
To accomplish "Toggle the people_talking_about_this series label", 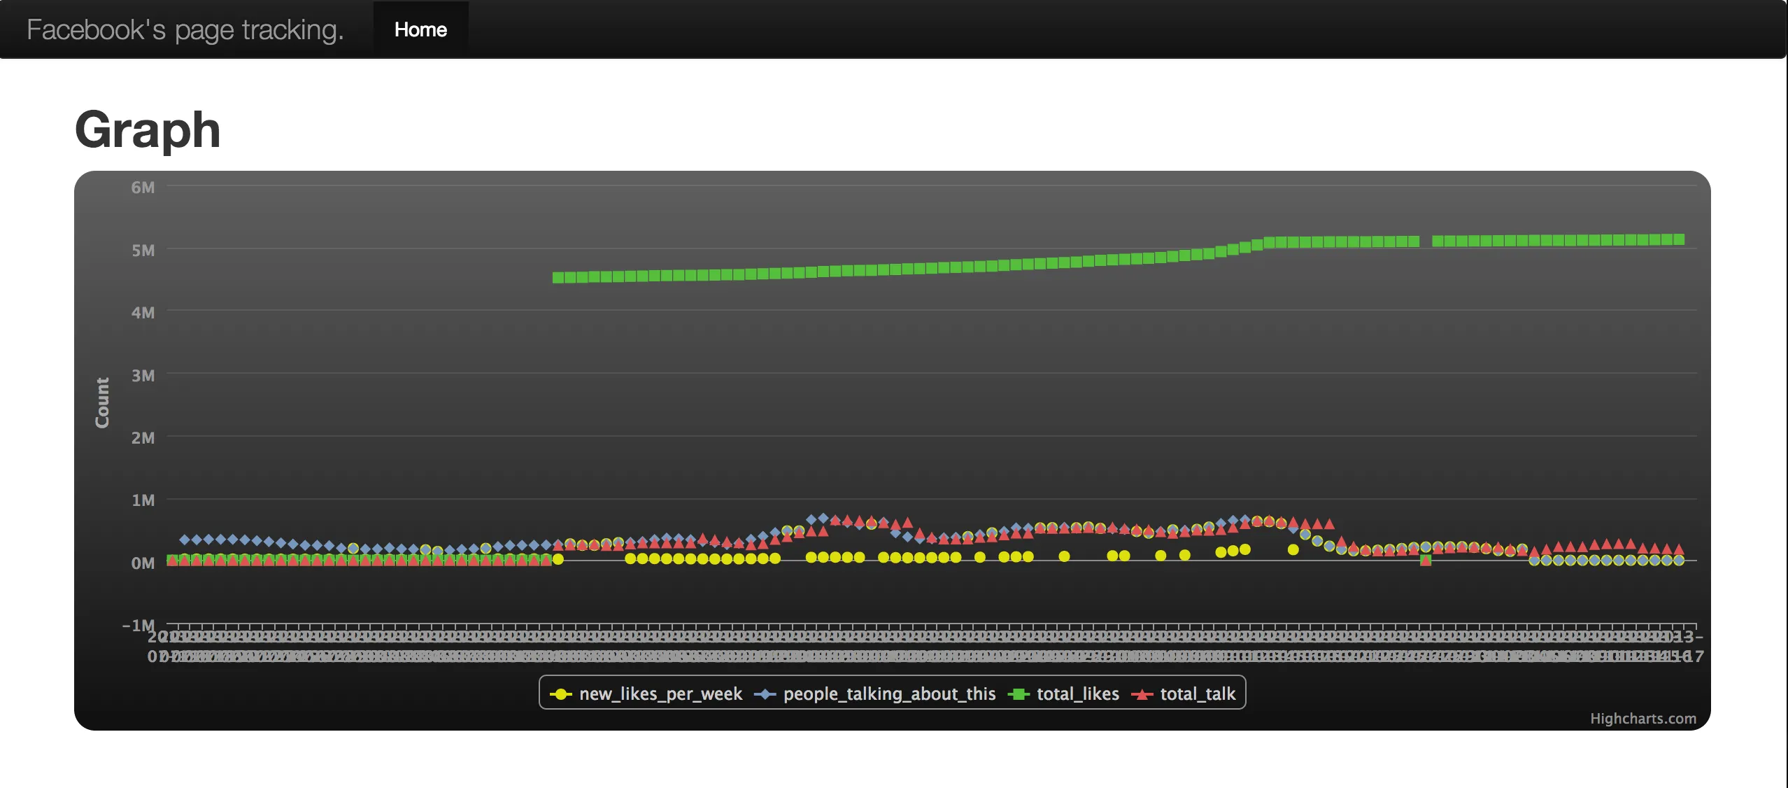I will pos(889,694).
